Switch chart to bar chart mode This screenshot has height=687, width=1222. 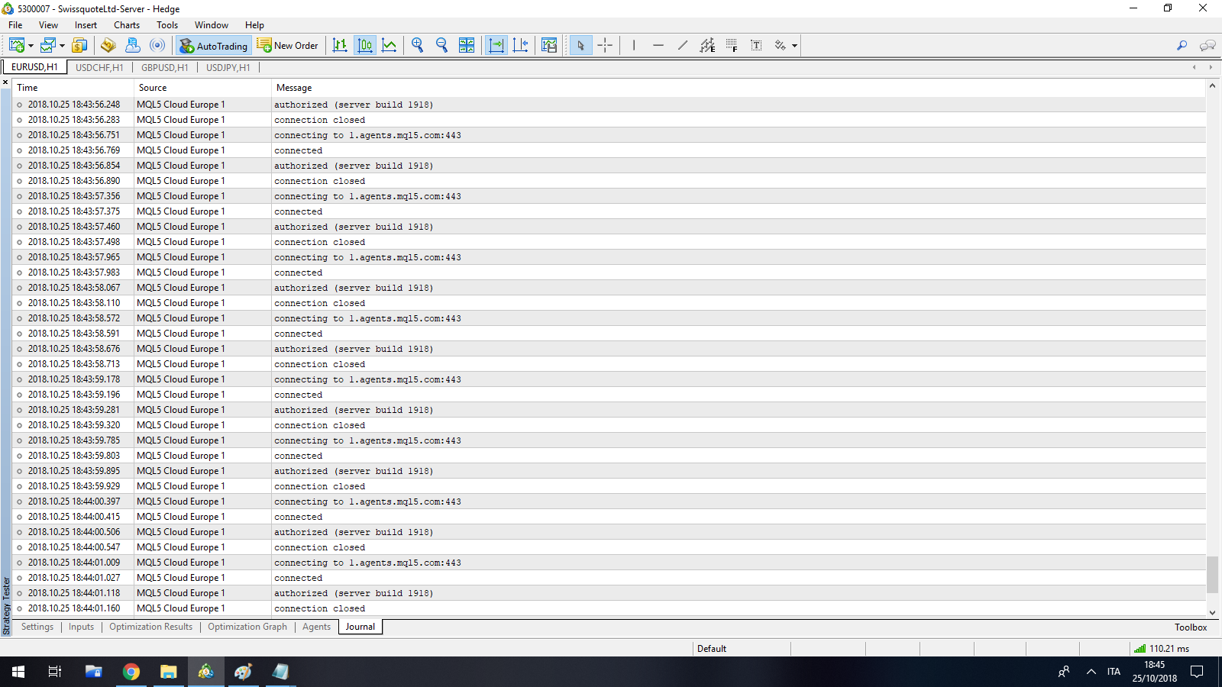(x=341, y=46)
